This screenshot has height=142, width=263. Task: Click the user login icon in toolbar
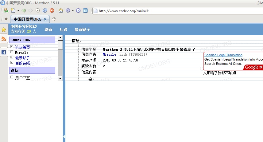tap(6, 10)
